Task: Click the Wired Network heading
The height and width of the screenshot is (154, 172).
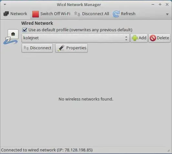Action: (37, 23)
